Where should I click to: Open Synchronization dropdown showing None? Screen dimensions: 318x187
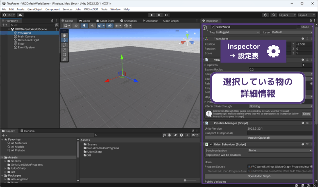pos(280,151)
